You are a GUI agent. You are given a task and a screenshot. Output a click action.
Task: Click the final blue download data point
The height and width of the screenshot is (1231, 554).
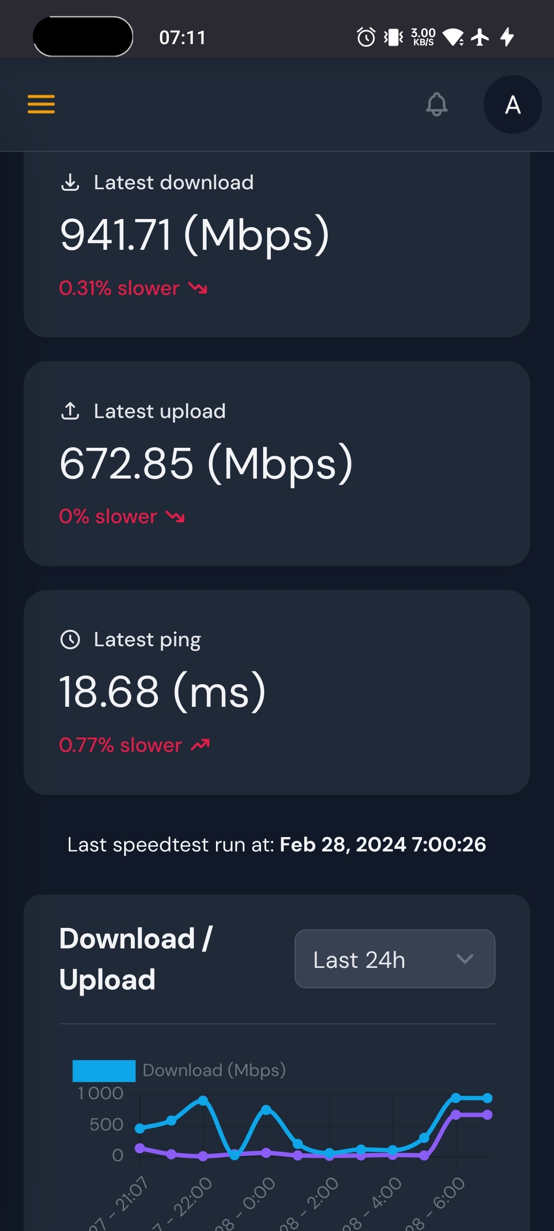click(487, 1098)
